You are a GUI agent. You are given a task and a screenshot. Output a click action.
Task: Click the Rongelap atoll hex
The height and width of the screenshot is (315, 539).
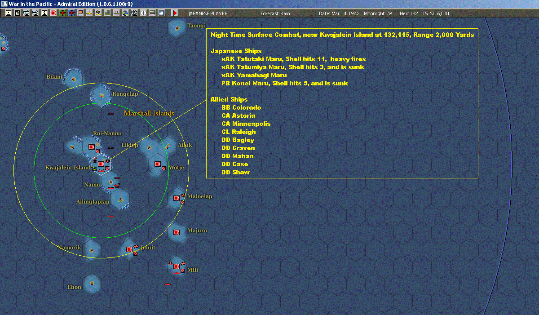click(102, 95)
